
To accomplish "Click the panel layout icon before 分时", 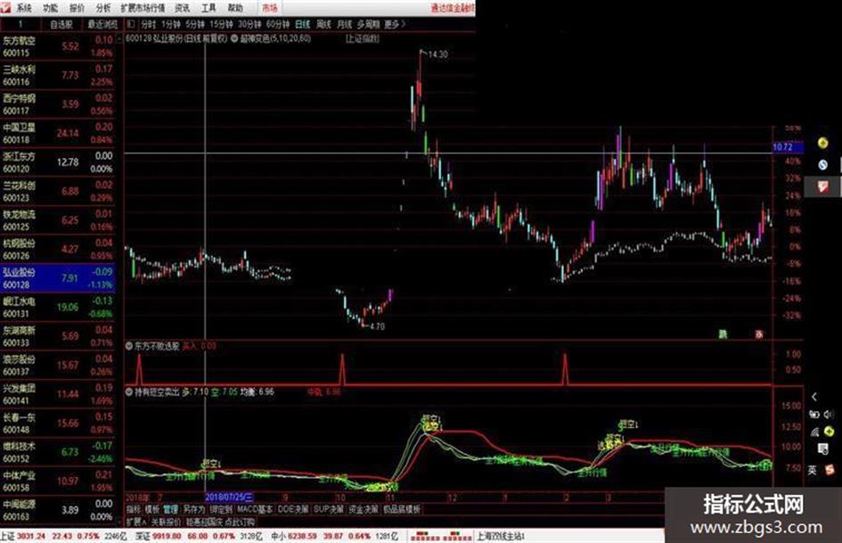I will tap(131, 24).
